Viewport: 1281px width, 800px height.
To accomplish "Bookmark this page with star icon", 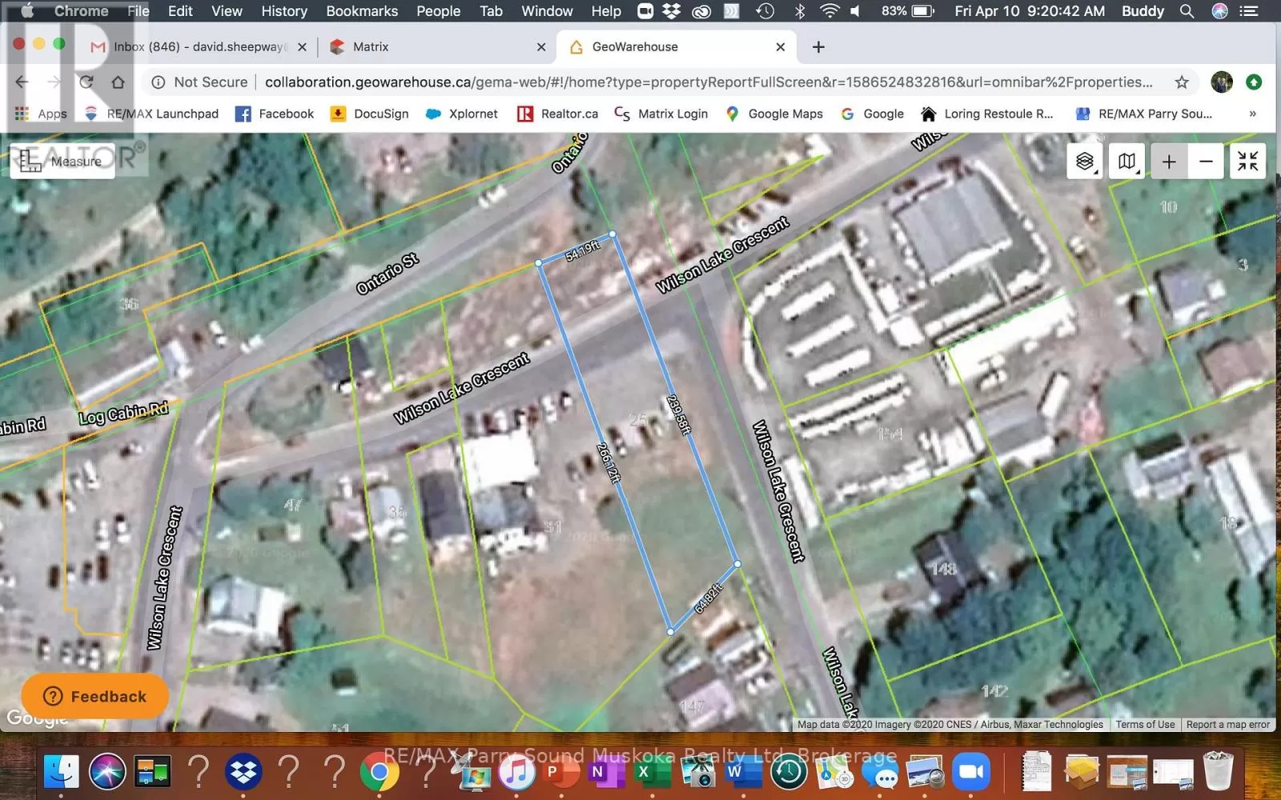I will pos(1182,82).
